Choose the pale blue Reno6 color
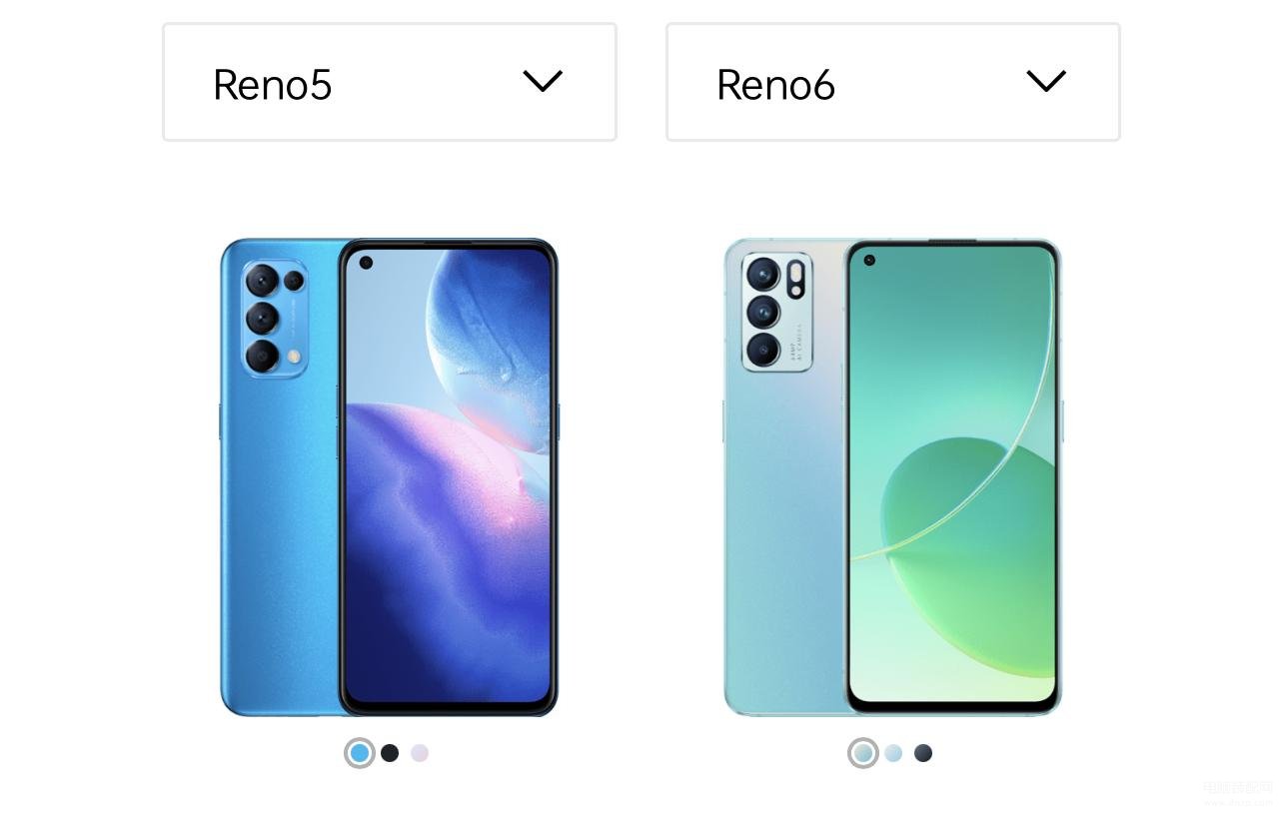The width and height of the screenshot is (1283, 816). click(893, 753)
